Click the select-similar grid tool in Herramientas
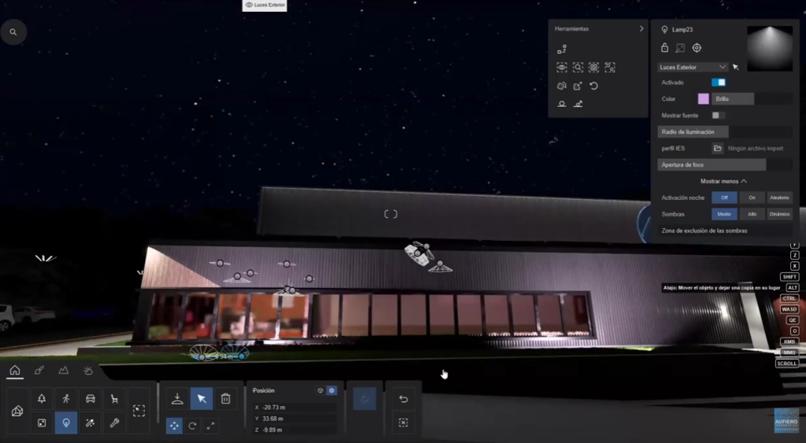 pyautogui.click(x=593, y=68)
